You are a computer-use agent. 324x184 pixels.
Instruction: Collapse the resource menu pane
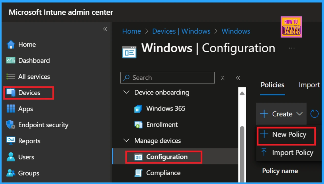coord(238,78)
